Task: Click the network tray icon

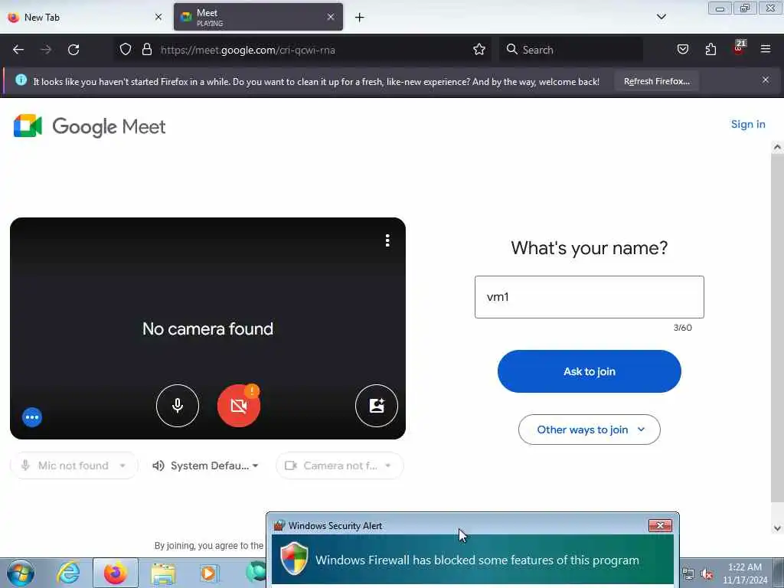Action: 688,574
